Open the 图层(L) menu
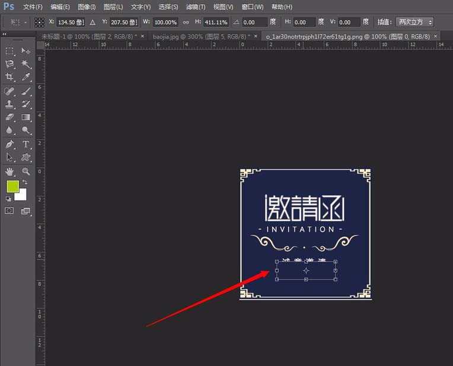The image size is (453, 366). click(x=113, y=7)
